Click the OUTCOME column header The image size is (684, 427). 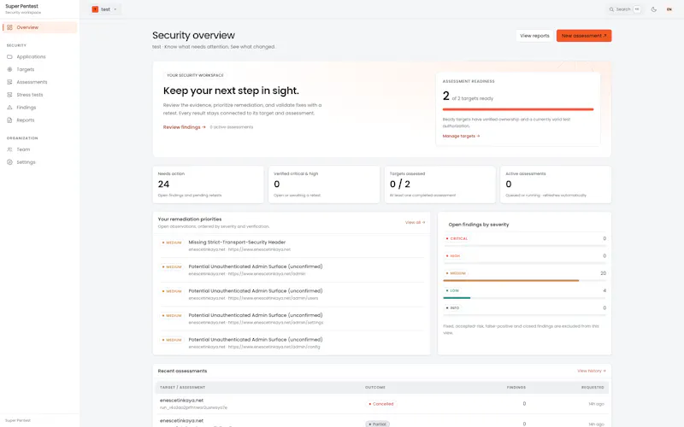coord(375,388)
